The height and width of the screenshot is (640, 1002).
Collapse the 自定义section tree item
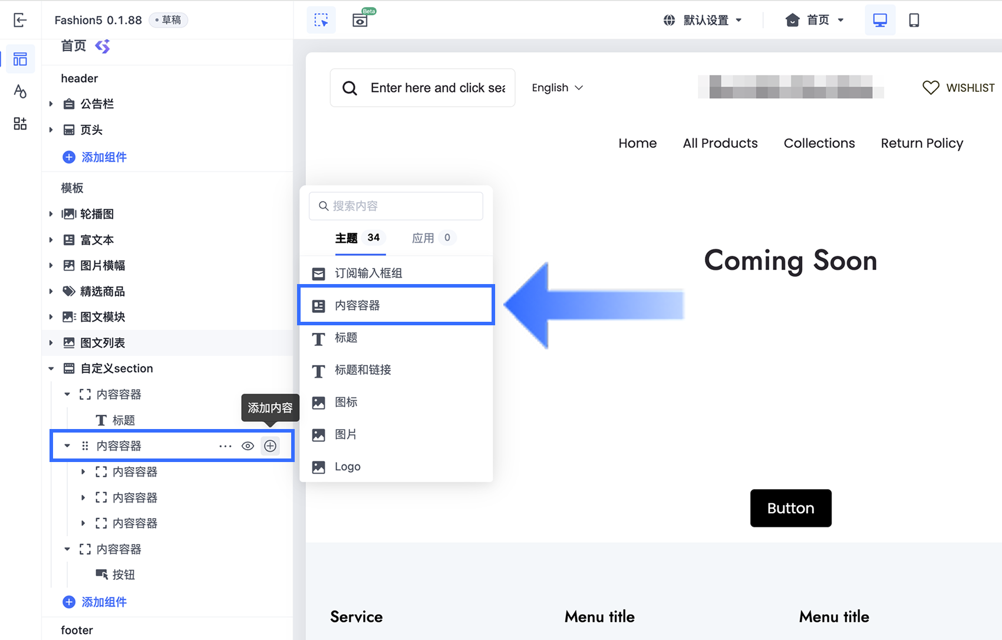coord(51,368)
